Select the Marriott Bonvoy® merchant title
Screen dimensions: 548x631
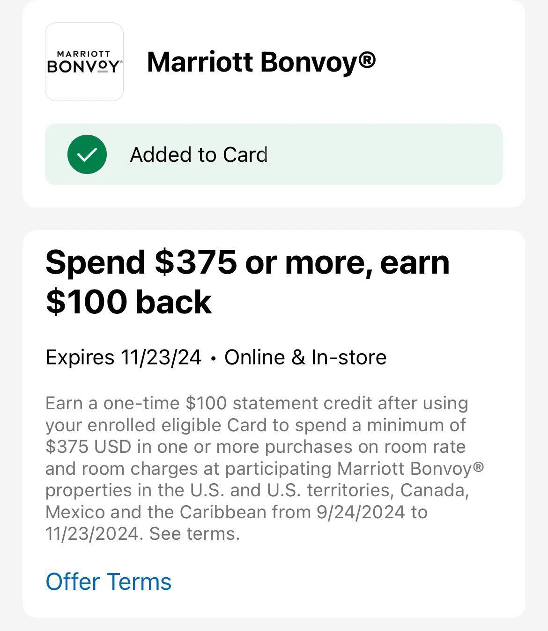261,62
